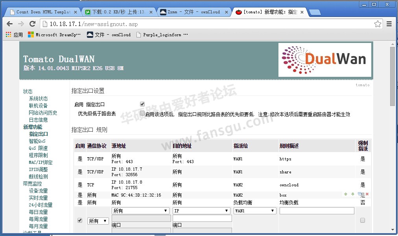Open the Chrome menu button
This screenshot has width=398, height=236.
tap(389, 24)
